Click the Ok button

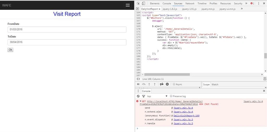10,50
